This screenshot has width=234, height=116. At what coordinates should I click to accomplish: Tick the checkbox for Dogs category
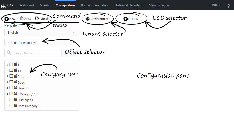pyautogui.click(x=11, y=82)
